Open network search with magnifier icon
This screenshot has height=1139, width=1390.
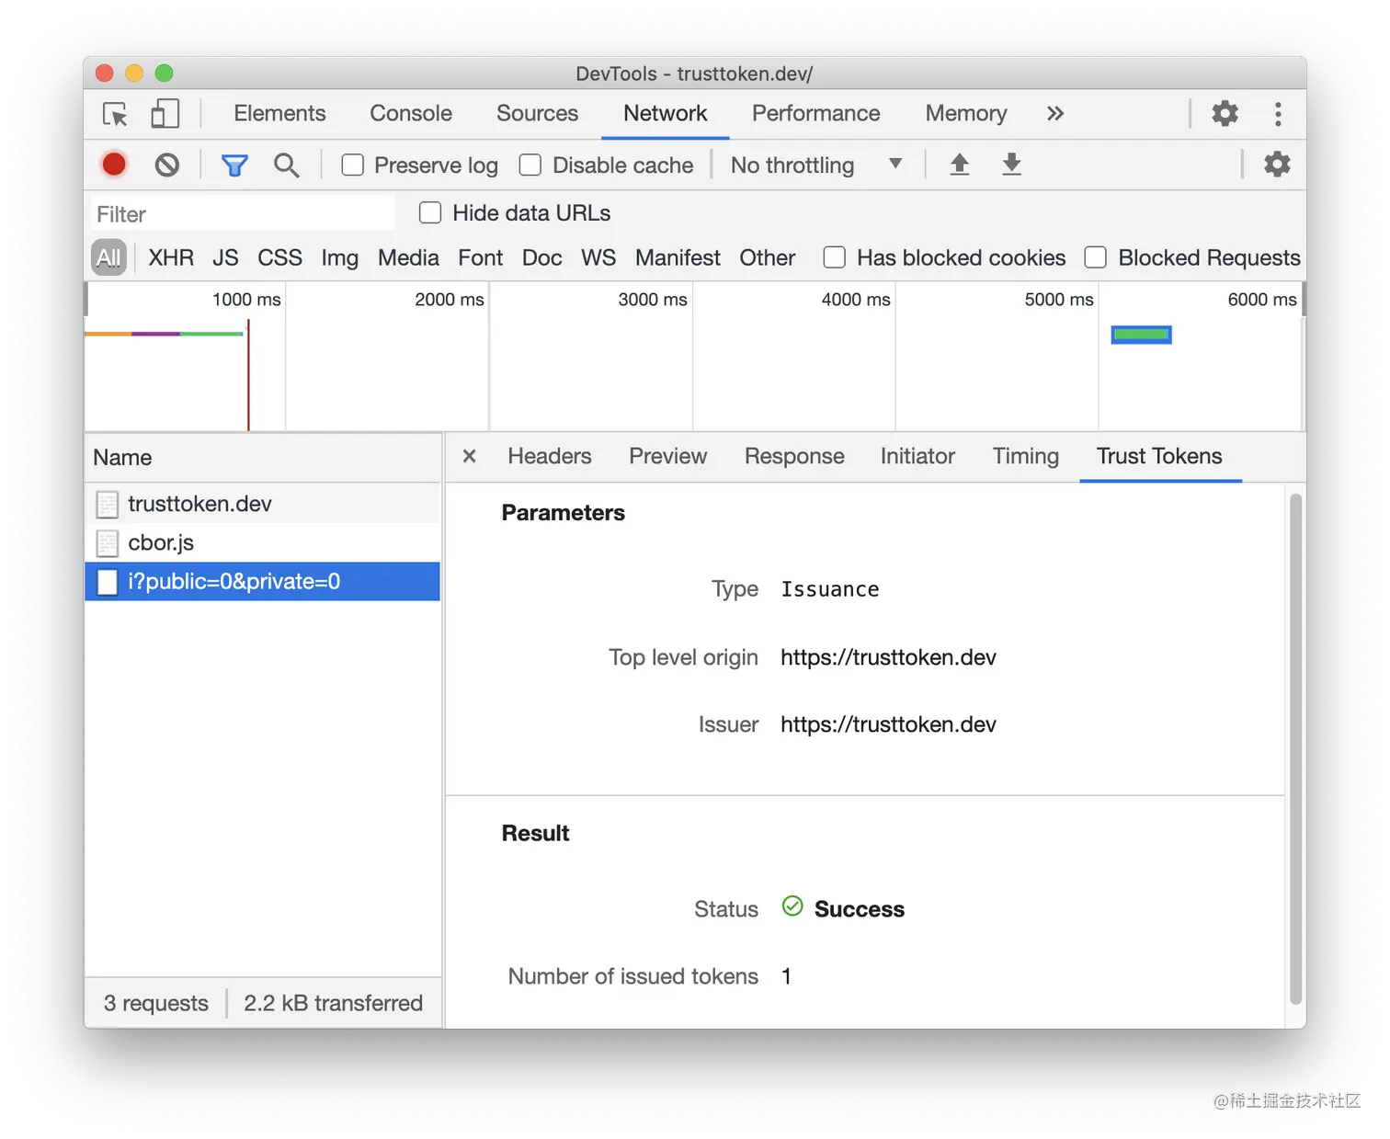click(x=287, y=165)
